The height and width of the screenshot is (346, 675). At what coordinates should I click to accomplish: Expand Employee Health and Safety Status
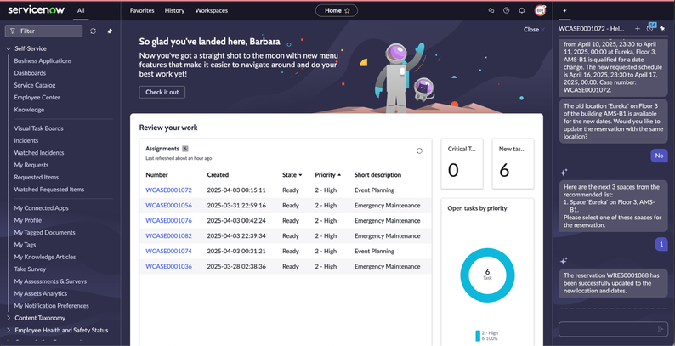[9, 331]
